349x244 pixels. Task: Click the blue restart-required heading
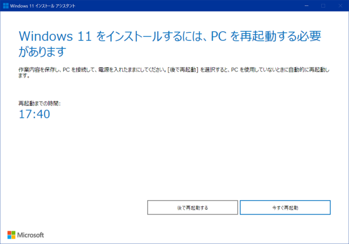(x=170, y=44)
